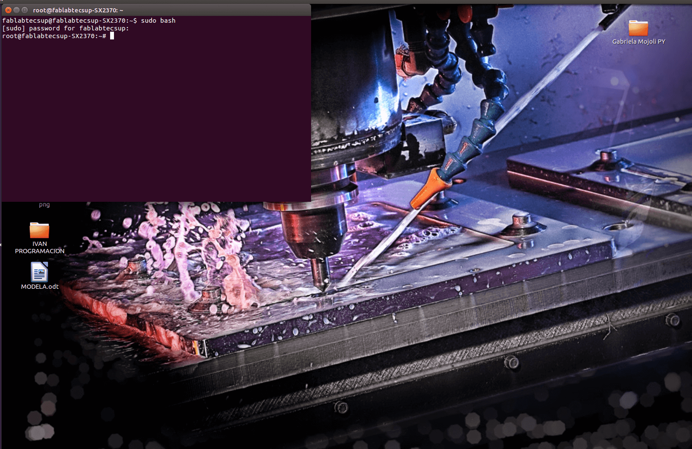Click the terminal title 'root@fablabtecsup-SX2370: ~'
Image resolution: width=692 pixels, height=449 pixels.
click(78, 10)
